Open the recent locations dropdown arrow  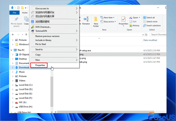click(22, 35)
